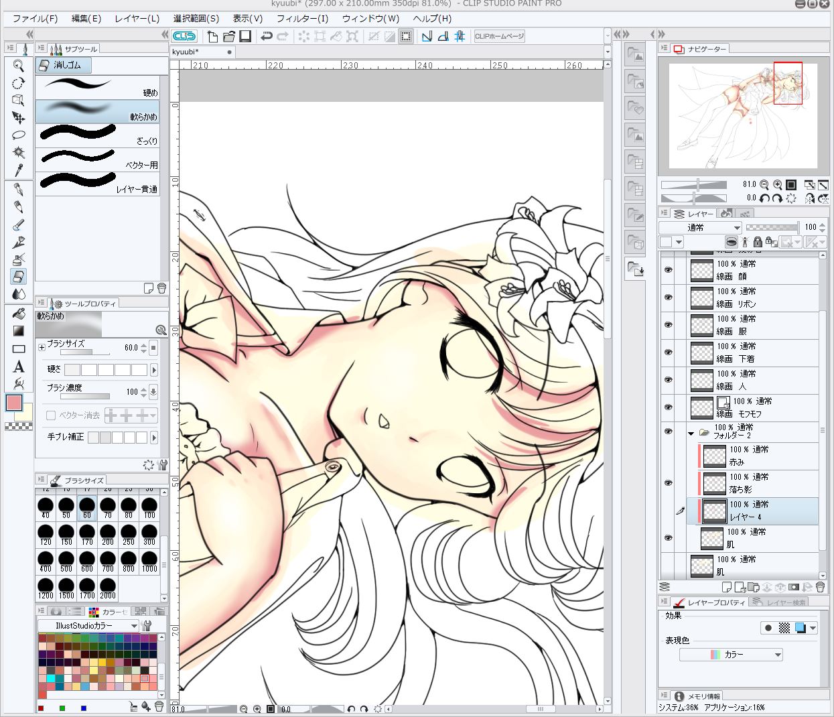Screen dimensions: 834x717
Task: Select the Text tool
Action: pos(19,366)
